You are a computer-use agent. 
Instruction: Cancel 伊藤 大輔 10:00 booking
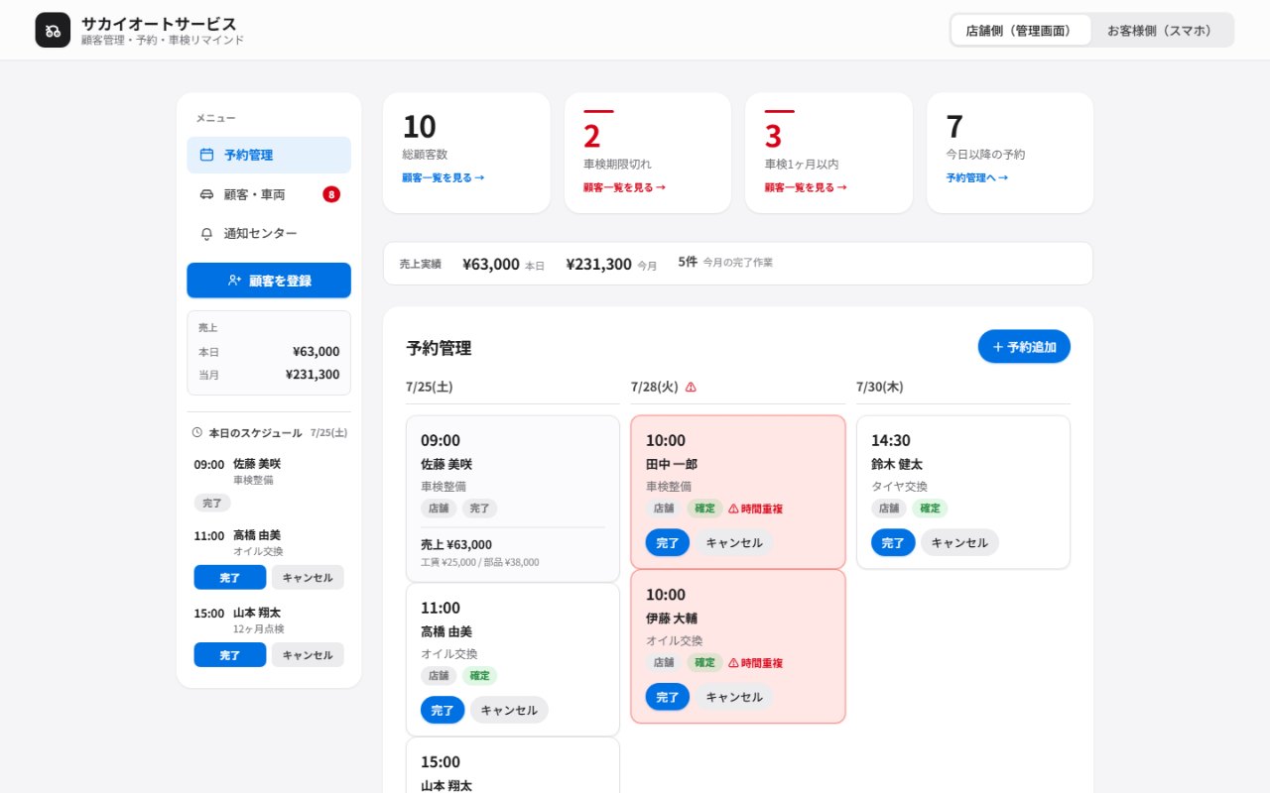click(734, 697)
